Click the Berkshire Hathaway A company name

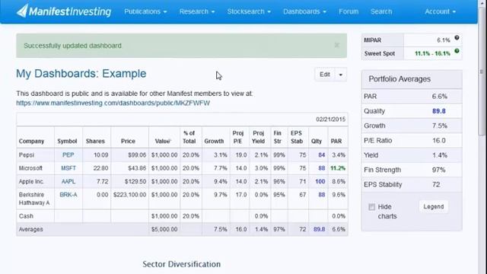pyautogui.click(x=34, y=199)
